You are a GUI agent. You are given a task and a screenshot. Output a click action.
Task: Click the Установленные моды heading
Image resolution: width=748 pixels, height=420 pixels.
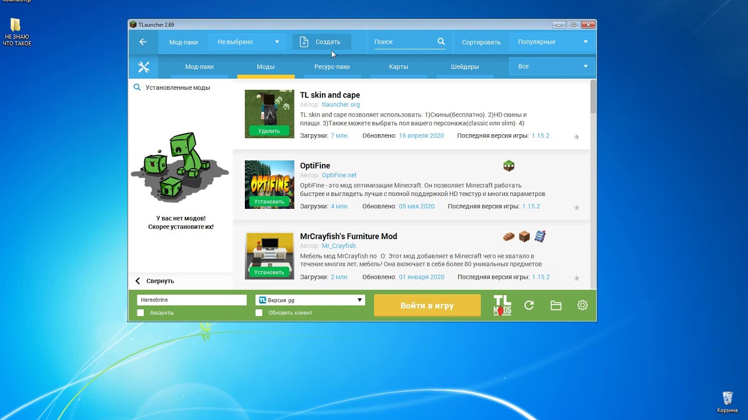point(178,87)
